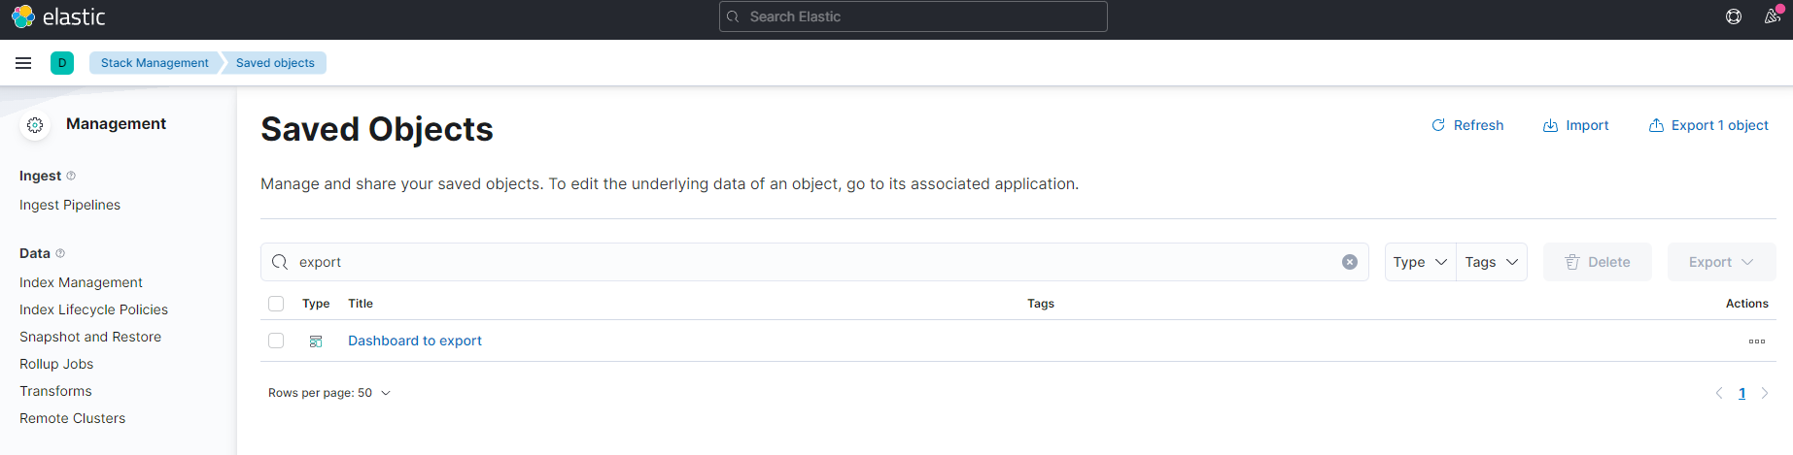Open Dashboard to export link
1793x455 pixels.
tap(415, 341)
